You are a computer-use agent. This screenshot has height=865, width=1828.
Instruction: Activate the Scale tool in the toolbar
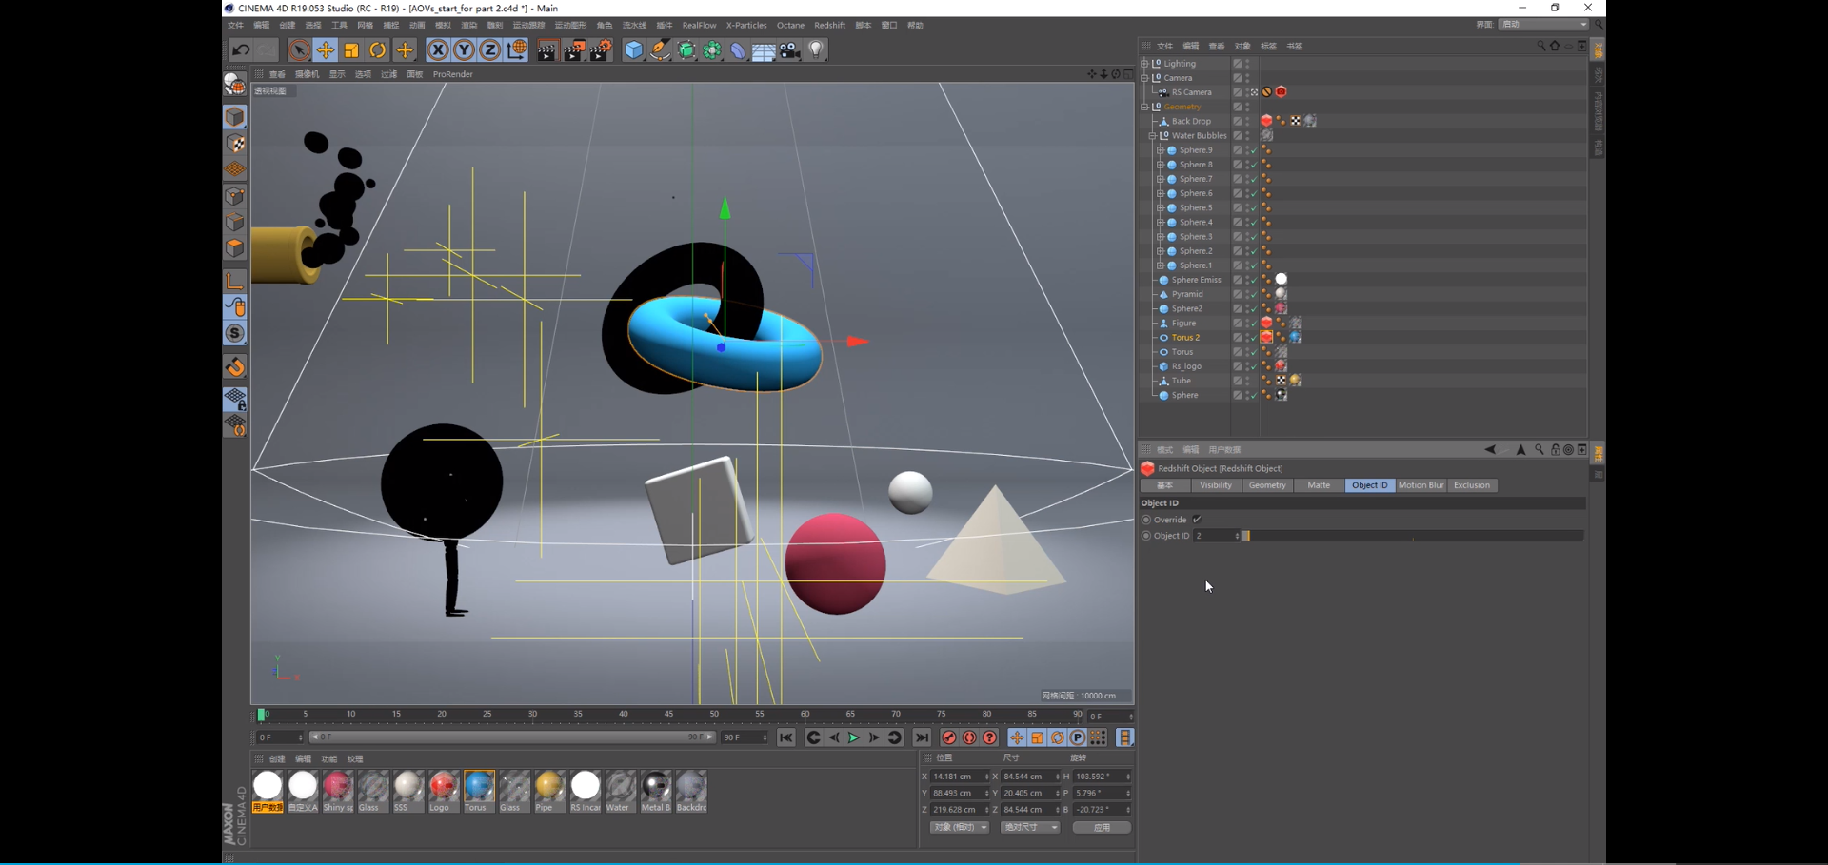[x=351, y=50]
